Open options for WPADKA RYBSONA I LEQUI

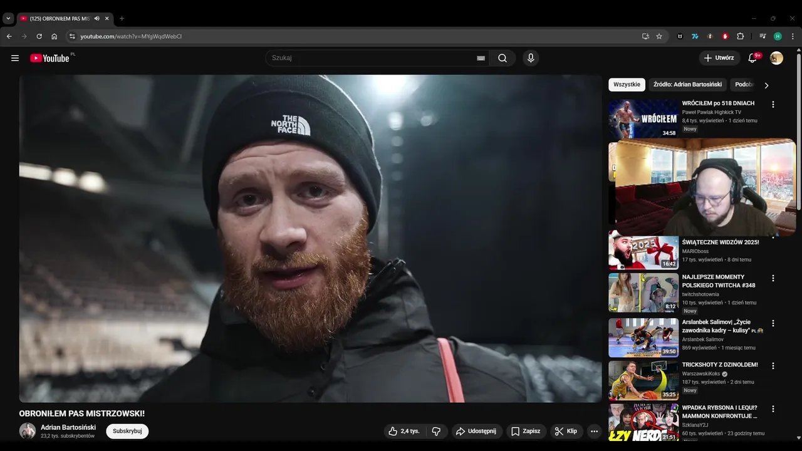click(773, 409)
